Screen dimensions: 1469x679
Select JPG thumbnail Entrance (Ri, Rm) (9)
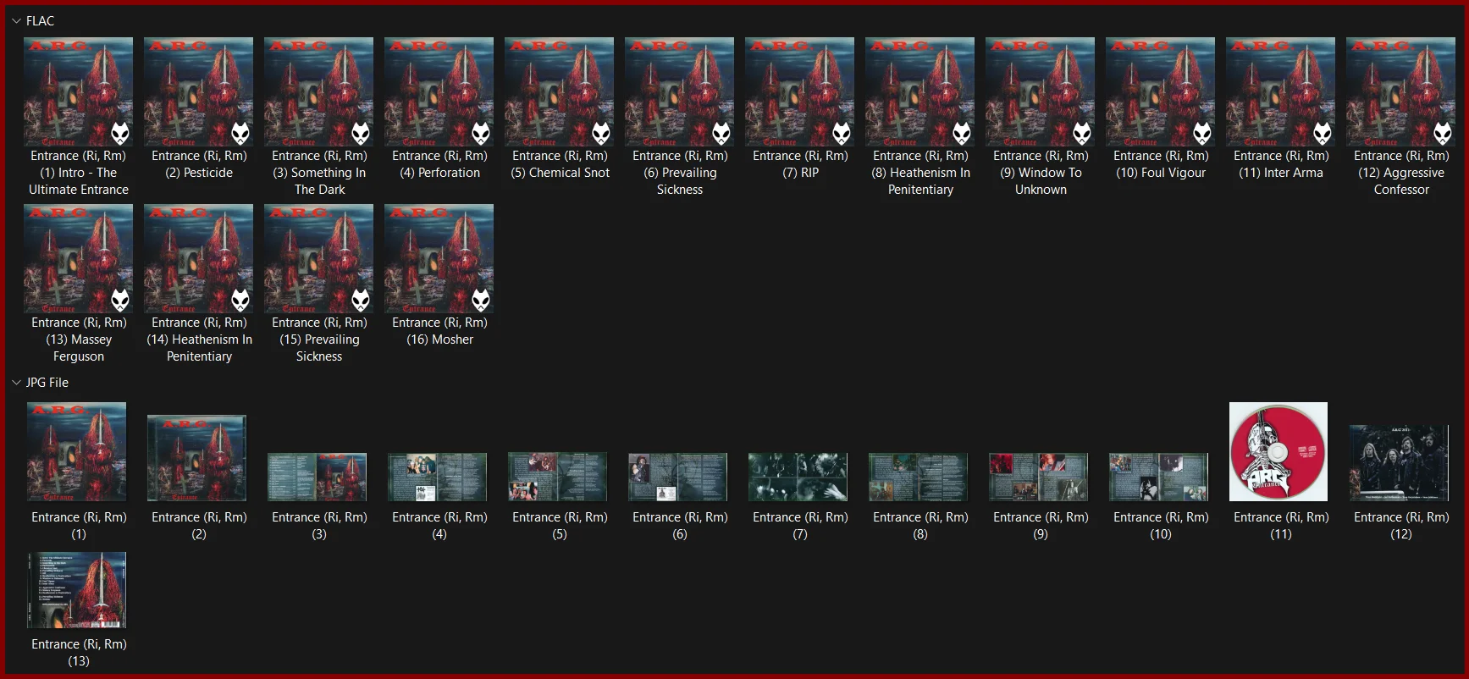coord(1039,477)
